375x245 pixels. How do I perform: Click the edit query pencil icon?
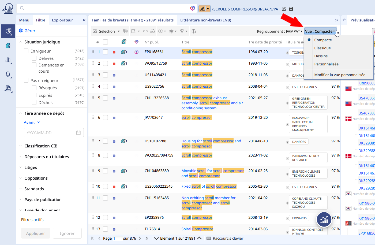(284, 9)
